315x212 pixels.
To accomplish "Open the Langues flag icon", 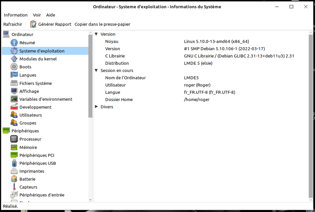I will pyautogui.click(x=14, y=75).
